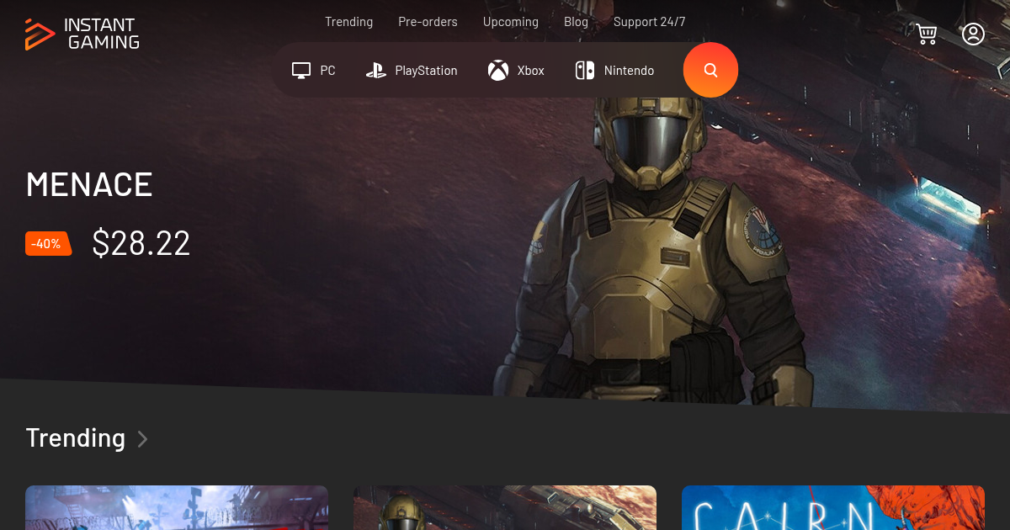Visit the Blog link

[576, 21]
